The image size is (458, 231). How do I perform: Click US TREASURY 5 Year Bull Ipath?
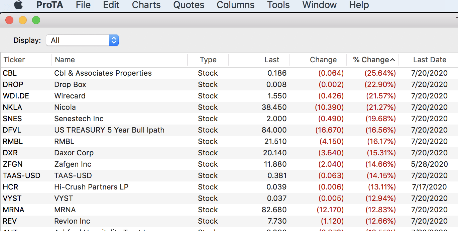tap(109, 130)
